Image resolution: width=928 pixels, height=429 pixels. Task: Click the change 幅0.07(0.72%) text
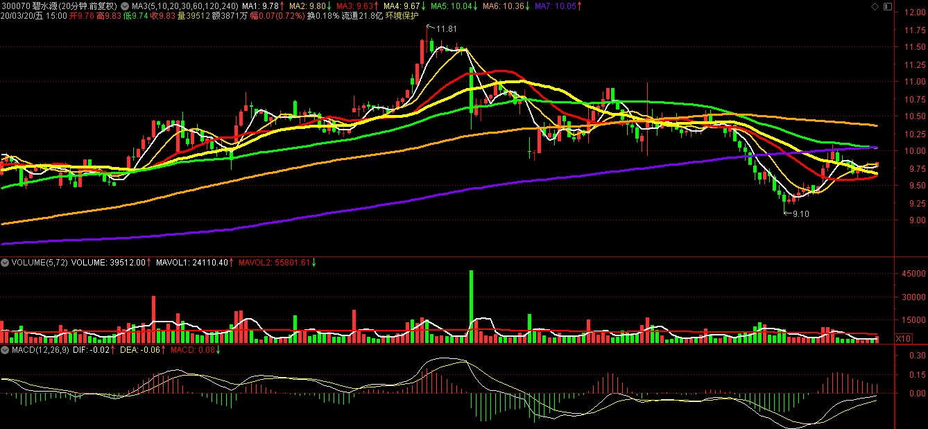click(277, 15)
